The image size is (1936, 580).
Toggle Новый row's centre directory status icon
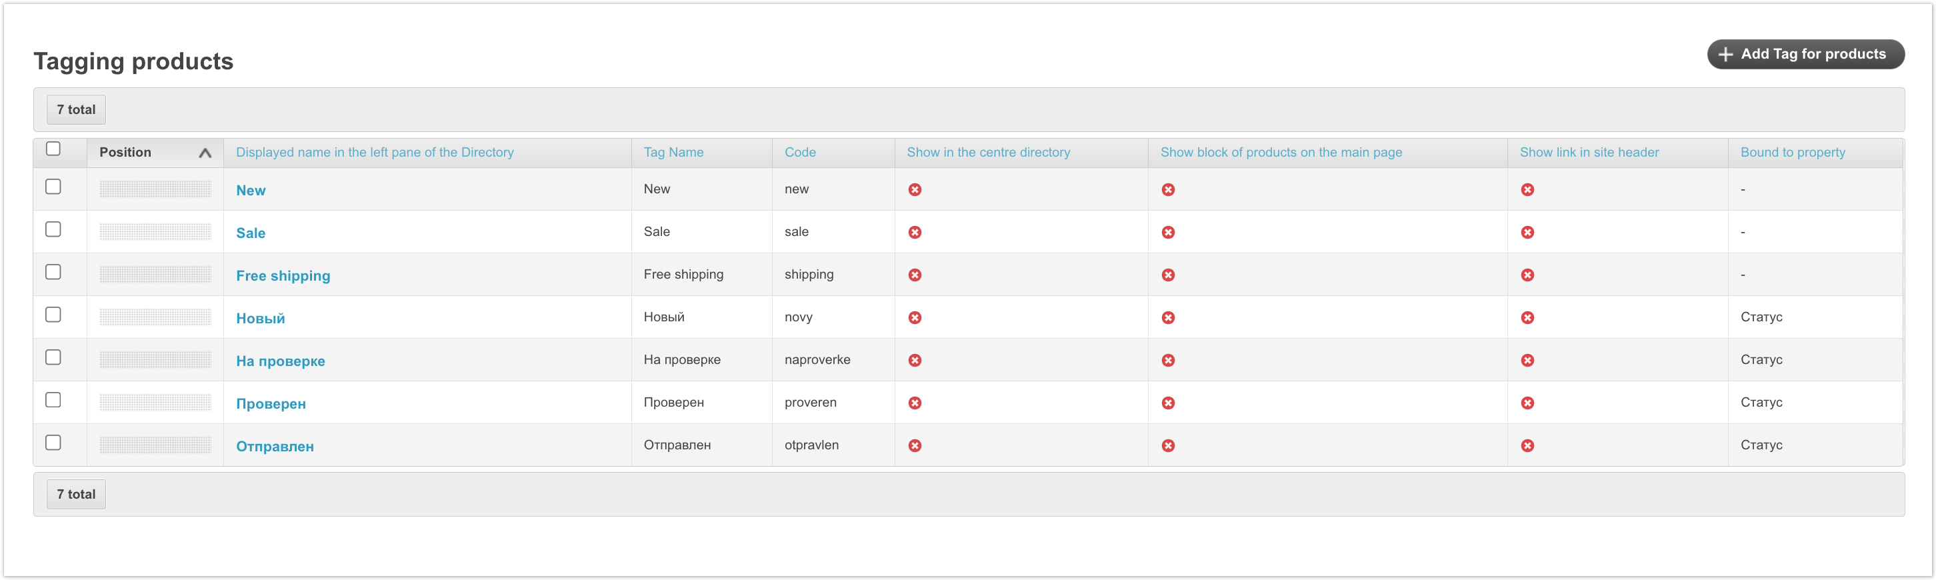pos(914,318)
